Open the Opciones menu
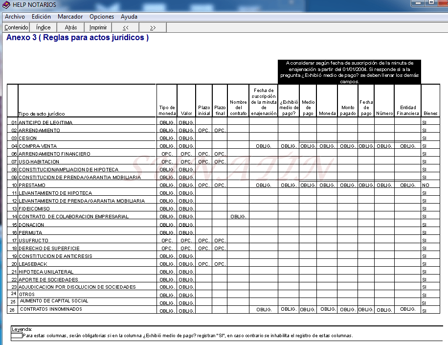The image size is (448, 345). (x=102, y=17)
